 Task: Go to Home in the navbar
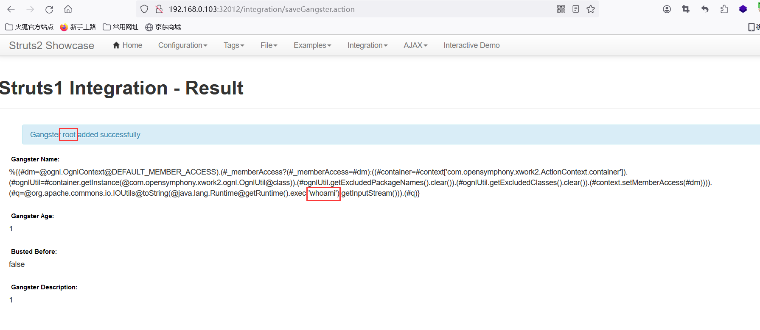click(x=127, y=45)
